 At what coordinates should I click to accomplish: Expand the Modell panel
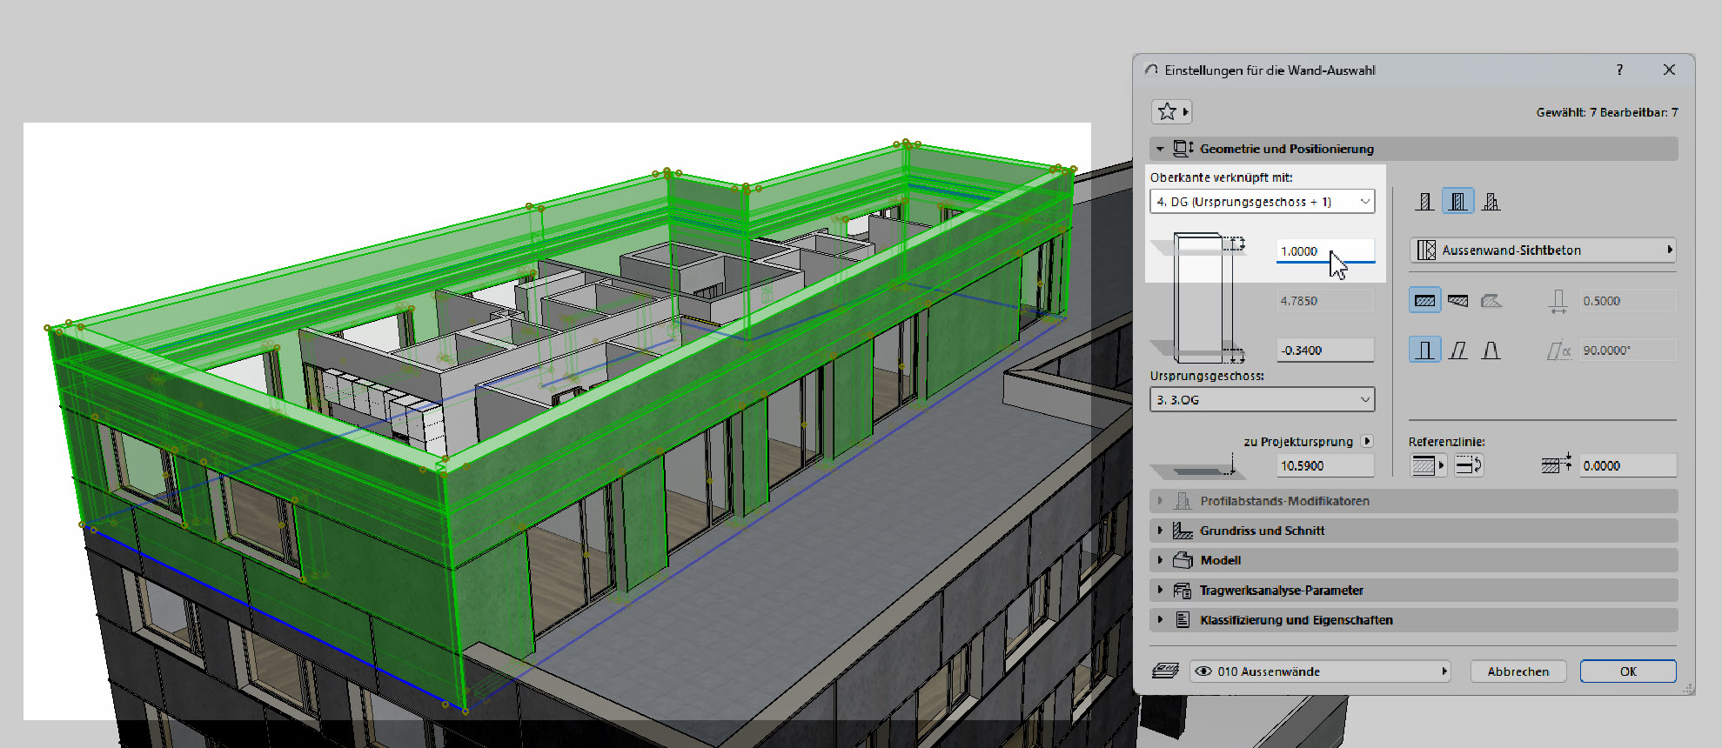pos(1220,560)
